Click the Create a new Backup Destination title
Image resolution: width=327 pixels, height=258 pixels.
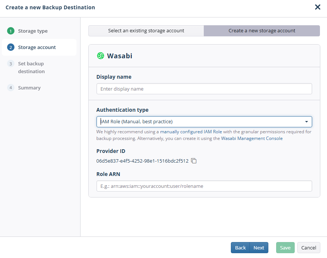click(x=50, y=7)
